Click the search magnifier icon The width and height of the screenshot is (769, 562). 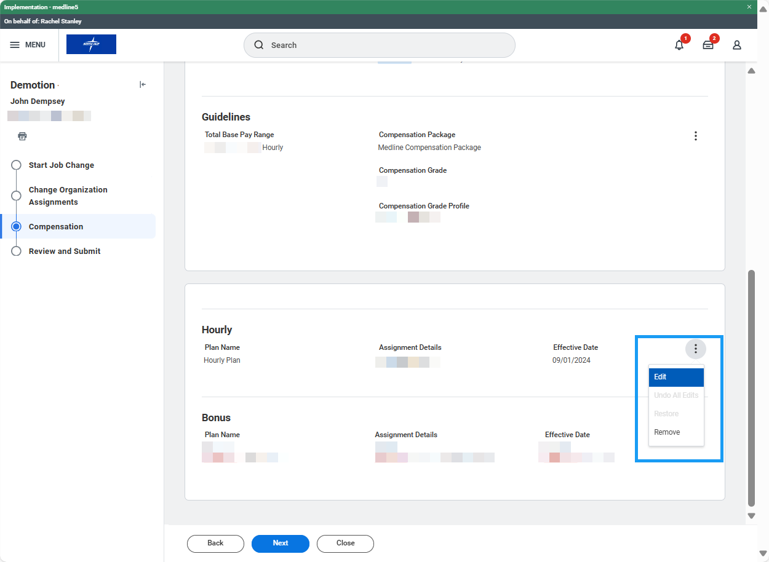point(259,45)
